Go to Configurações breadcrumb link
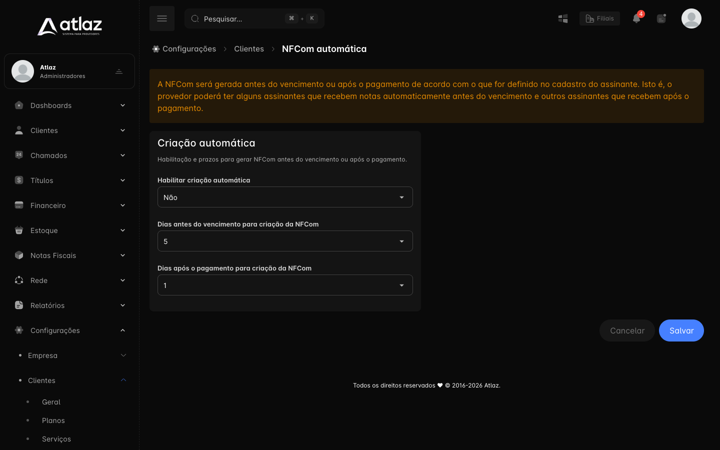Screen dimensions: 720x450 click(x=189, y=49)
